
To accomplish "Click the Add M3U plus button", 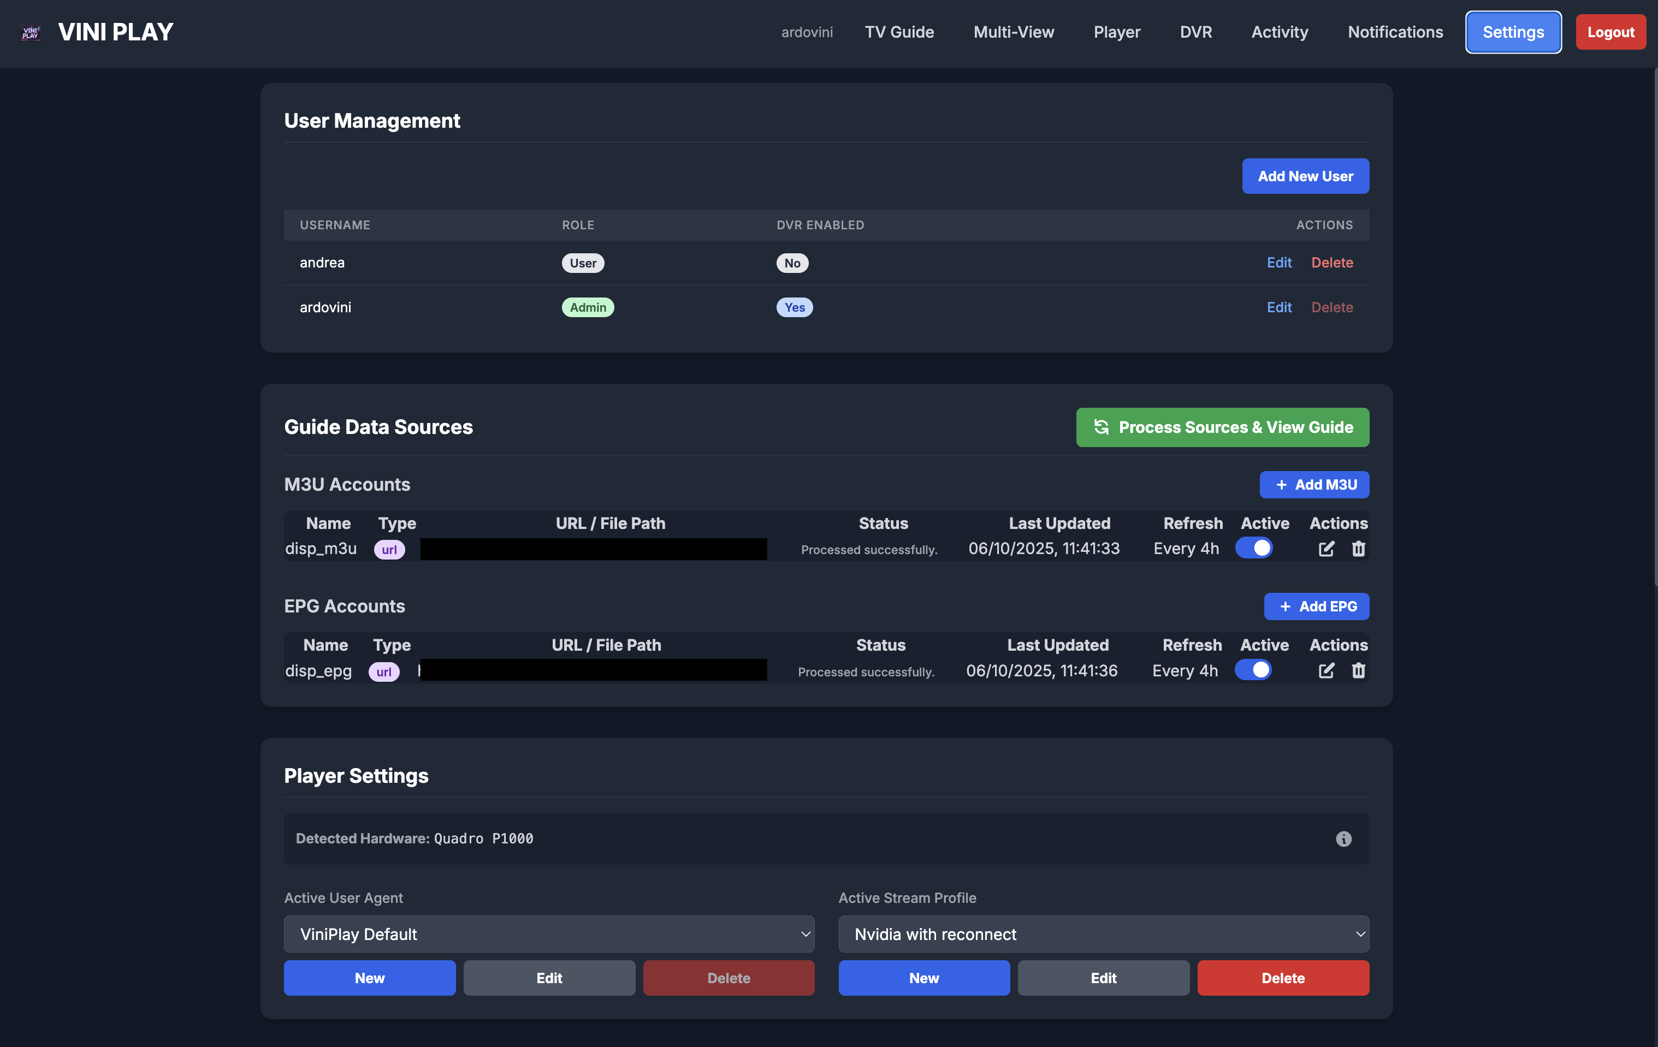I will point(1314,485).
